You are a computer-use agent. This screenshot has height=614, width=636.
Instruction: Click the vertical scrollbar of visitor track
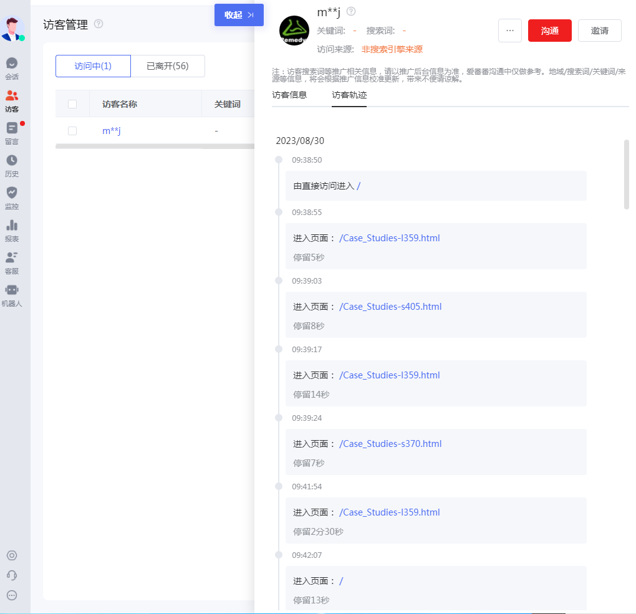626,175
